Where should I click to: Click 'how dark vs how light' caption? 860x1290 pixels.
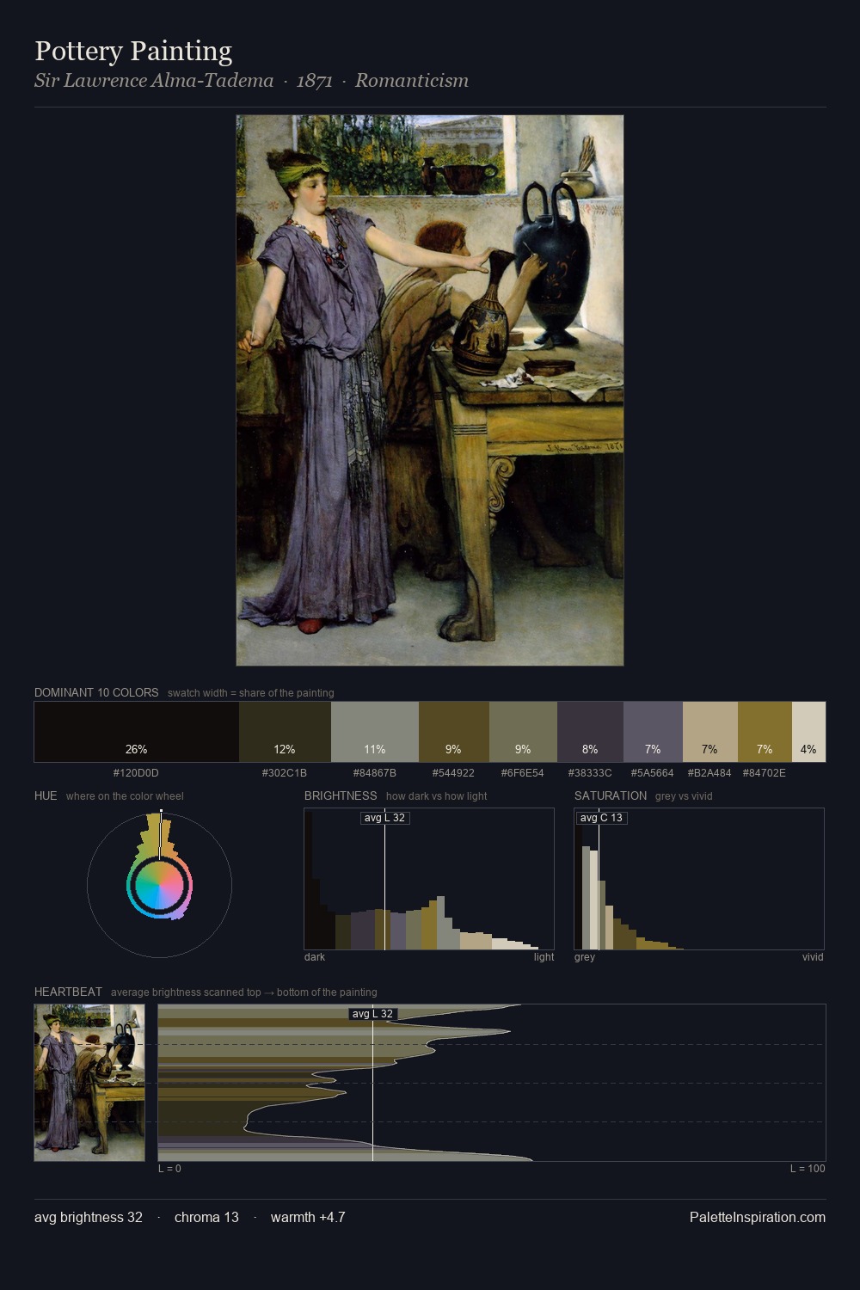tap(436, 796)
